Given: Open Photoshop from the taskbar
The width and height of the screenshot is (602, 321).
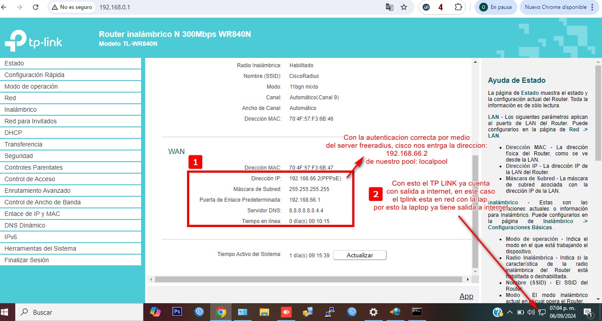Looking at the screenshot, I should [177, 312].
